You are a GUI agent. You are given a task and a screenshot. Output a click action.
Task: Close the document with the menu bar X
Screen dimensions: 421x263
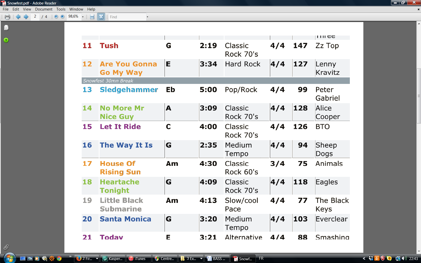[418, 9]
